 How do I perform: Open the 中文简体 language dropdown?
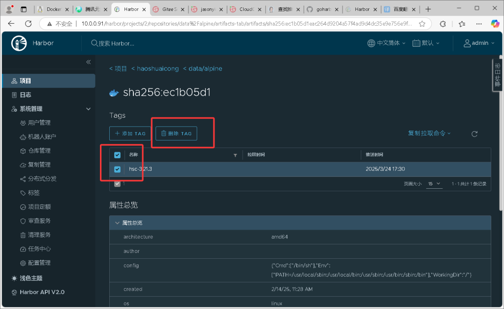pyautogui.click(x=386, y=43)
